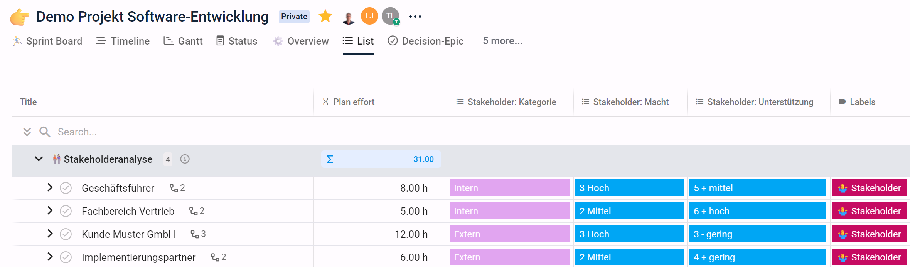This screenshot has width=910, height=267.
Task: Toggle the yellow favorite star
Action: click(325, 16)
